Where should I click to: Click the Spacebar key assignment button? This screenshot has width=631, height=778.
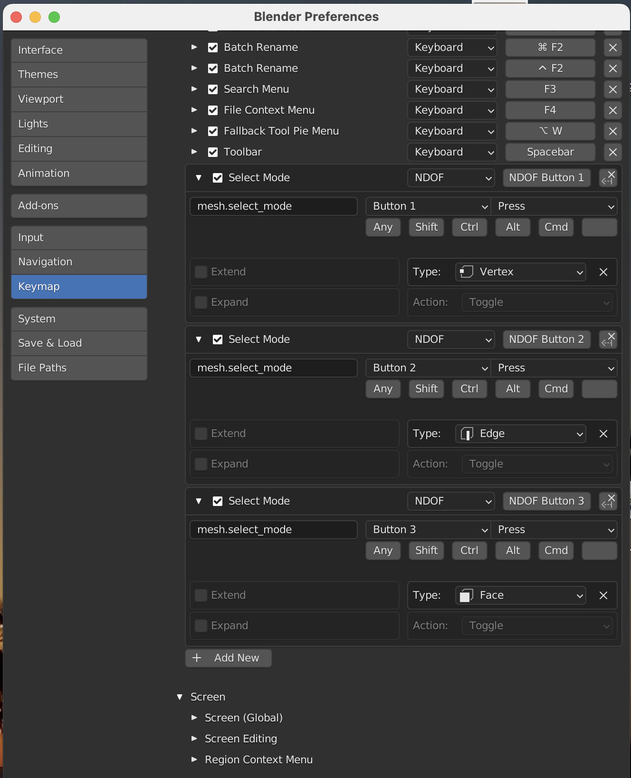pos(550,152)
